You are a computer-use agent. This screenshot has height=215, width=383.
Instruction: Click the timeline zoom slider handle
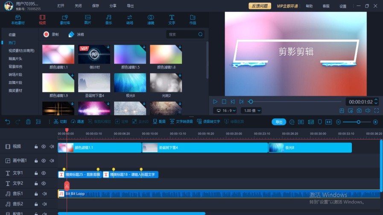point(358,122)
